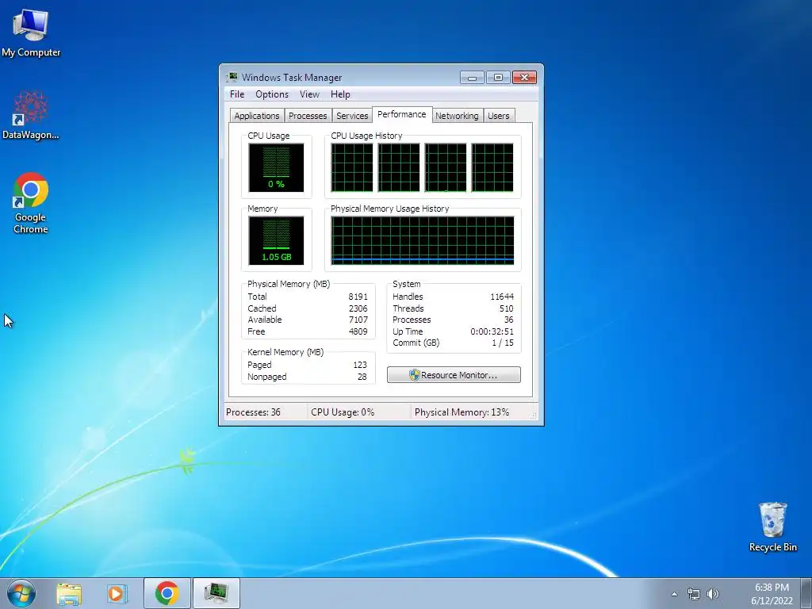
Task: Switch to the Processes tab
Action: pyautogui.click(x=308, y=116)
